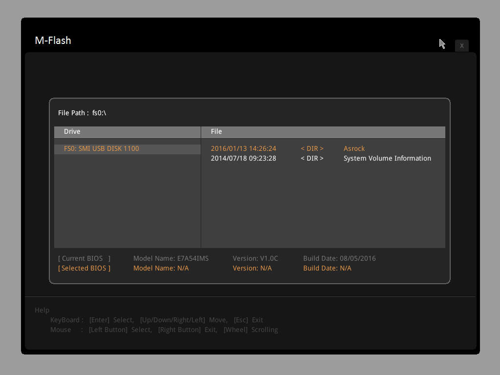Click the File Path fs0:\ text
Viewport: 500px width, 375px height.
click(82, 113)
